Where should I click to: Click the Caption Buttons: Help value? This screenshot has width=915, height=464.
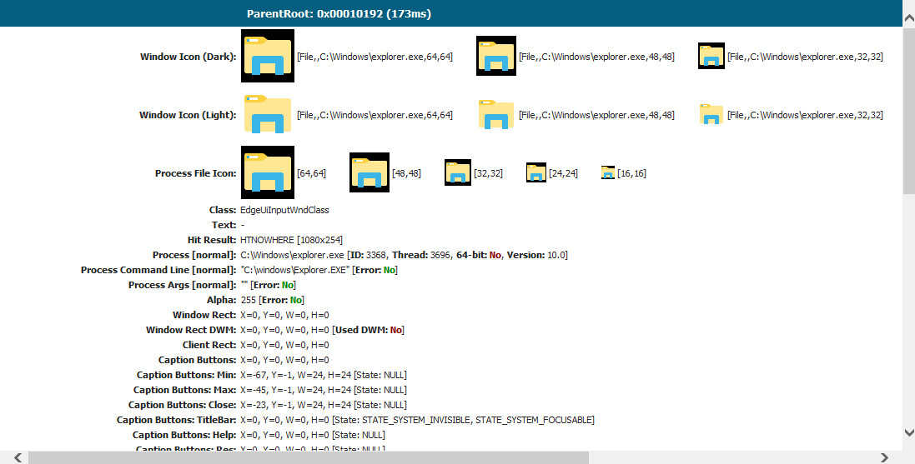coord(313,436)
